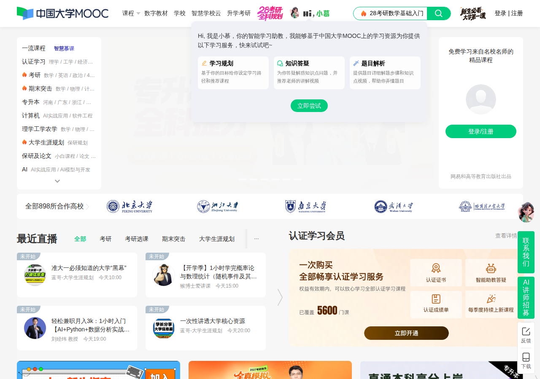Open 智慧学校云 in the top navigation
The width and height of the screenshot is (540, 379).
(206, 13)
